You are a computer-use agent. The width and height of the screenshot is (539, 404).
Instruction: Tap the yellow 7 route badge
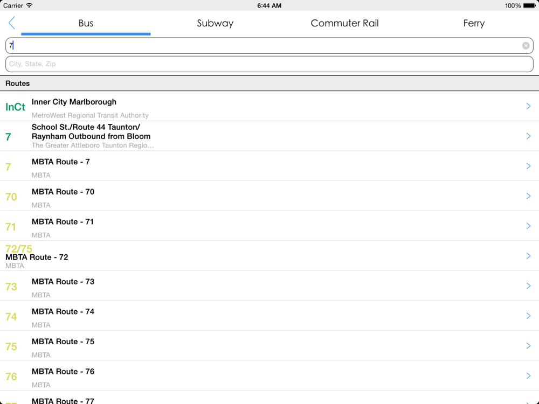(8, 167)
